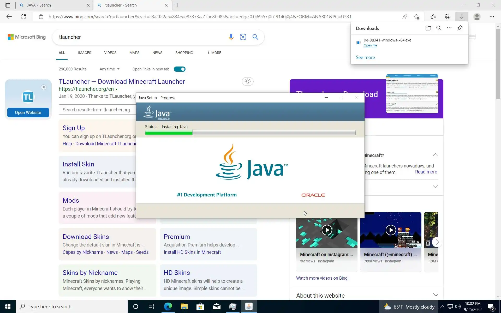The image size is (501, 313).
Task: Click the Open Website button for TLauncher
Action: 28,112
